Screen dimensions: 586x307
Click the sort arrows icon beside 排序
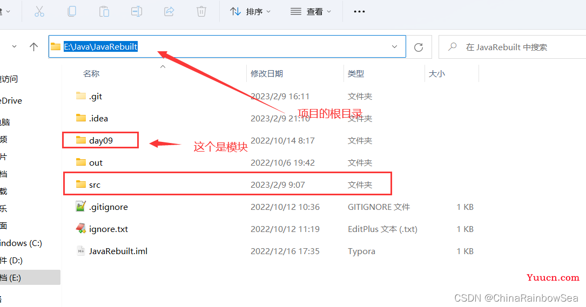(x=235, y=11)
